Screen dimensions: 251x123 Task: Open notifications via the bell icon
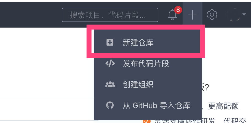pos(172,15)
